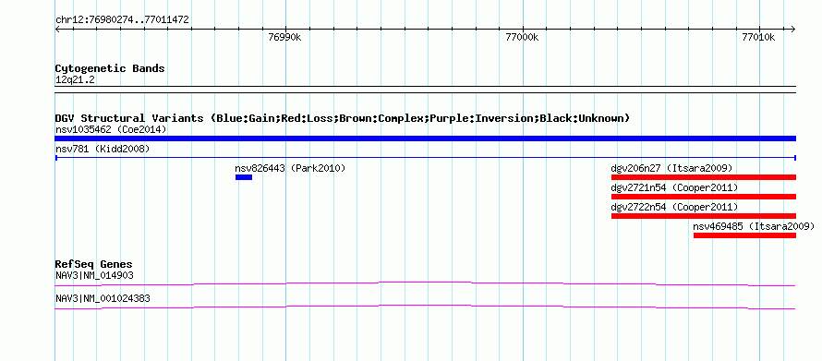
Task: Select the thin nsv781 variant line
Action: pyautogui.click(x=425, y=157)
